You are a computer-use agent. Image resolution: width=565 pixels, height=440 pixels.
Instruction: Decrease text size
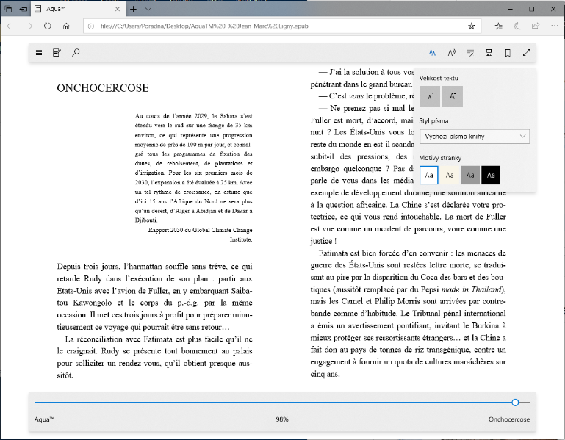click(430, 96)
